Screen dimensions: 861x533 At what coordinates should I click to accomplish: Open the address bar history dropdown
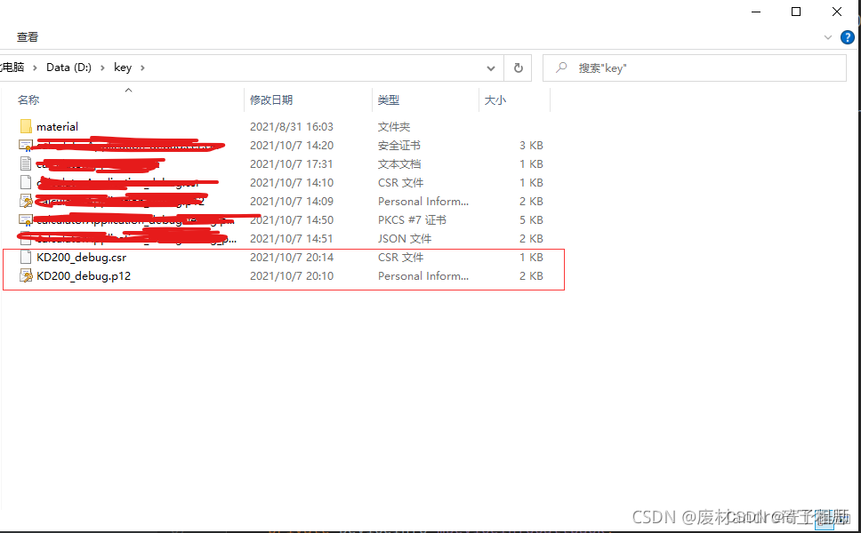pyautogui.click(x=491, y=68)
